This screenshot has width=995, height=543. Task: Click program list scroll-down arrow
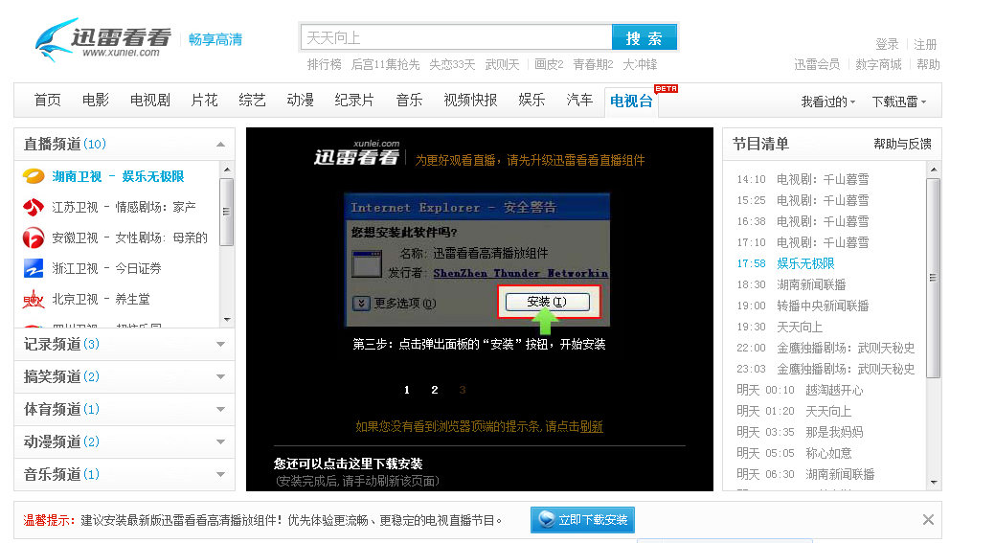tap(934, 483)
